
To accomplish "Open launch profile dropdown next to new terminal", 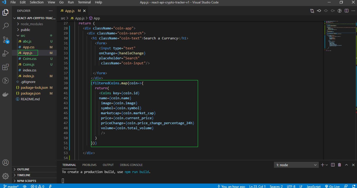I will pos(327,165).
